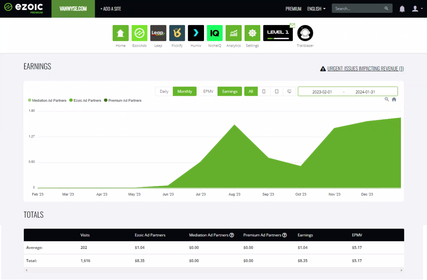This screenshot has width=427, height=280.
Task: Click the PREMIUM menu item
Action: [x=293, y=9]
